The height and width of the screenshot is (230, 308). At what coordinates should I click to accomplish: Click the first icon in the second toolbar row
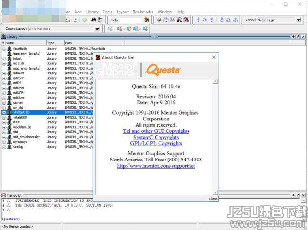(110, 29)
